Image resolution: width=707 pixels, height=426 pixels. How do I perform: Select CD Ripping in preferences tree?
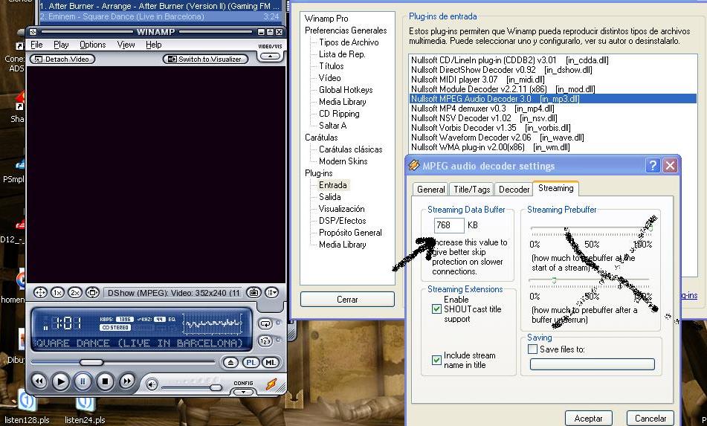[339, 114]
